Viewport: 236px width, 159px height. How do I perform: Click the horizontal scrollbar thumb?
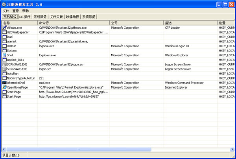pyautogui.click(x=79, y=150)
